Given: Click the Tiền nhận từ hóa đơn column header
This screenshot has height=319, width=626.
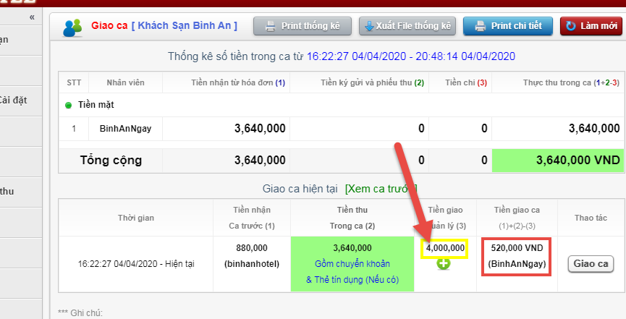Looking at the screenshot, I should coord(238,82).
